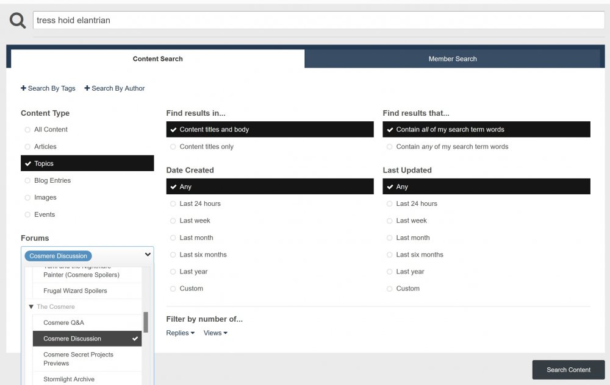Open Search By Author option
Viewport: 610px width, 385px height.
click(115, 88)
